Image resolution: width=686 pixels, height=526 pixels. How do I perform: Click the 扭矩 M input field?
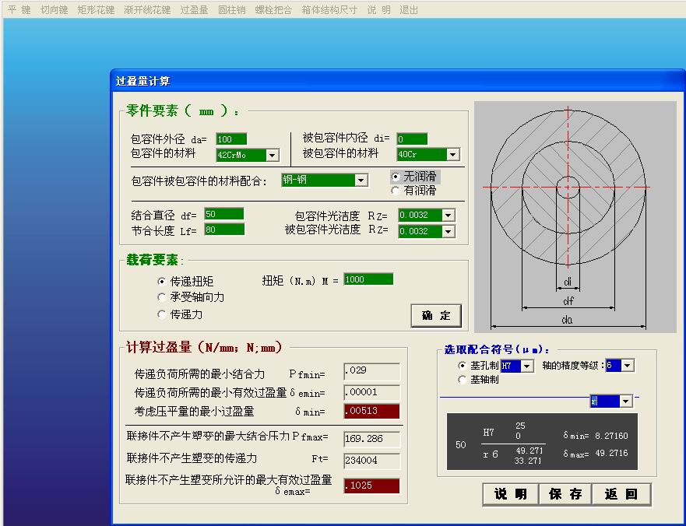tap(368, 279)
